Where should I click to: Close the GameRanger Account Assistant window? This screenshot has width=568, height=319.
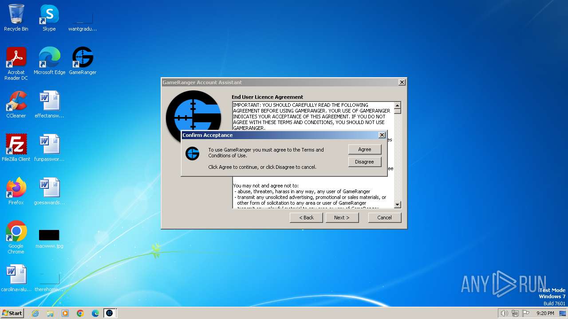402,82
